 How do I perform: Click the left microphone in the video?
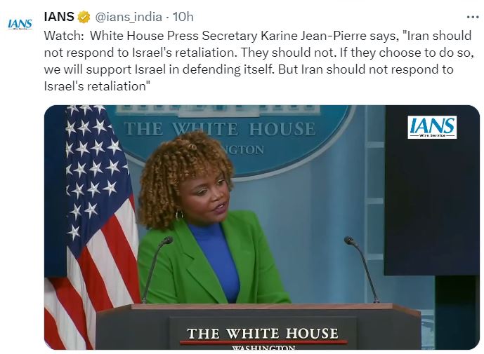click(x=156, y=268)
